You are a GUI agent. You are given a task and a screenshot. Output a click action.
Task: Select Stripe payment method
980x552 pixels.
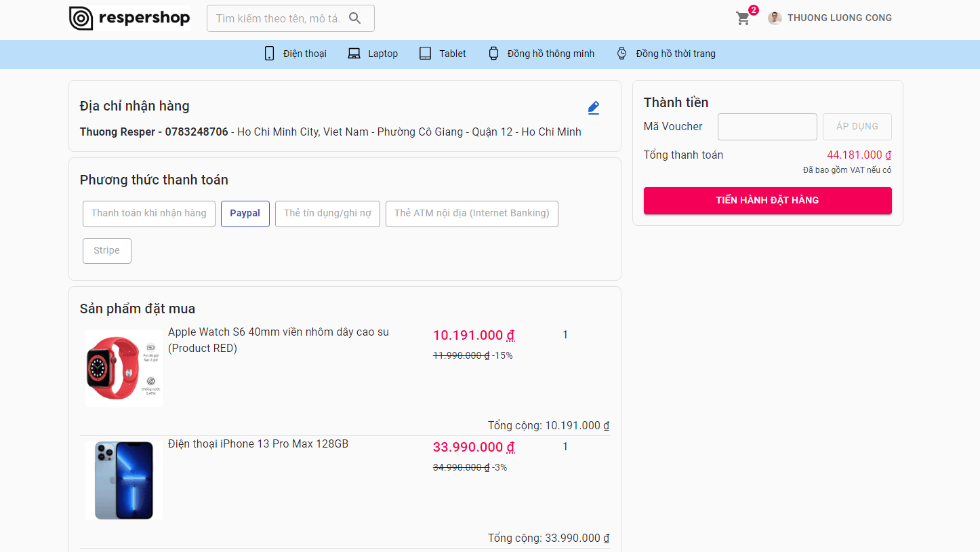(x=107, y=251)
